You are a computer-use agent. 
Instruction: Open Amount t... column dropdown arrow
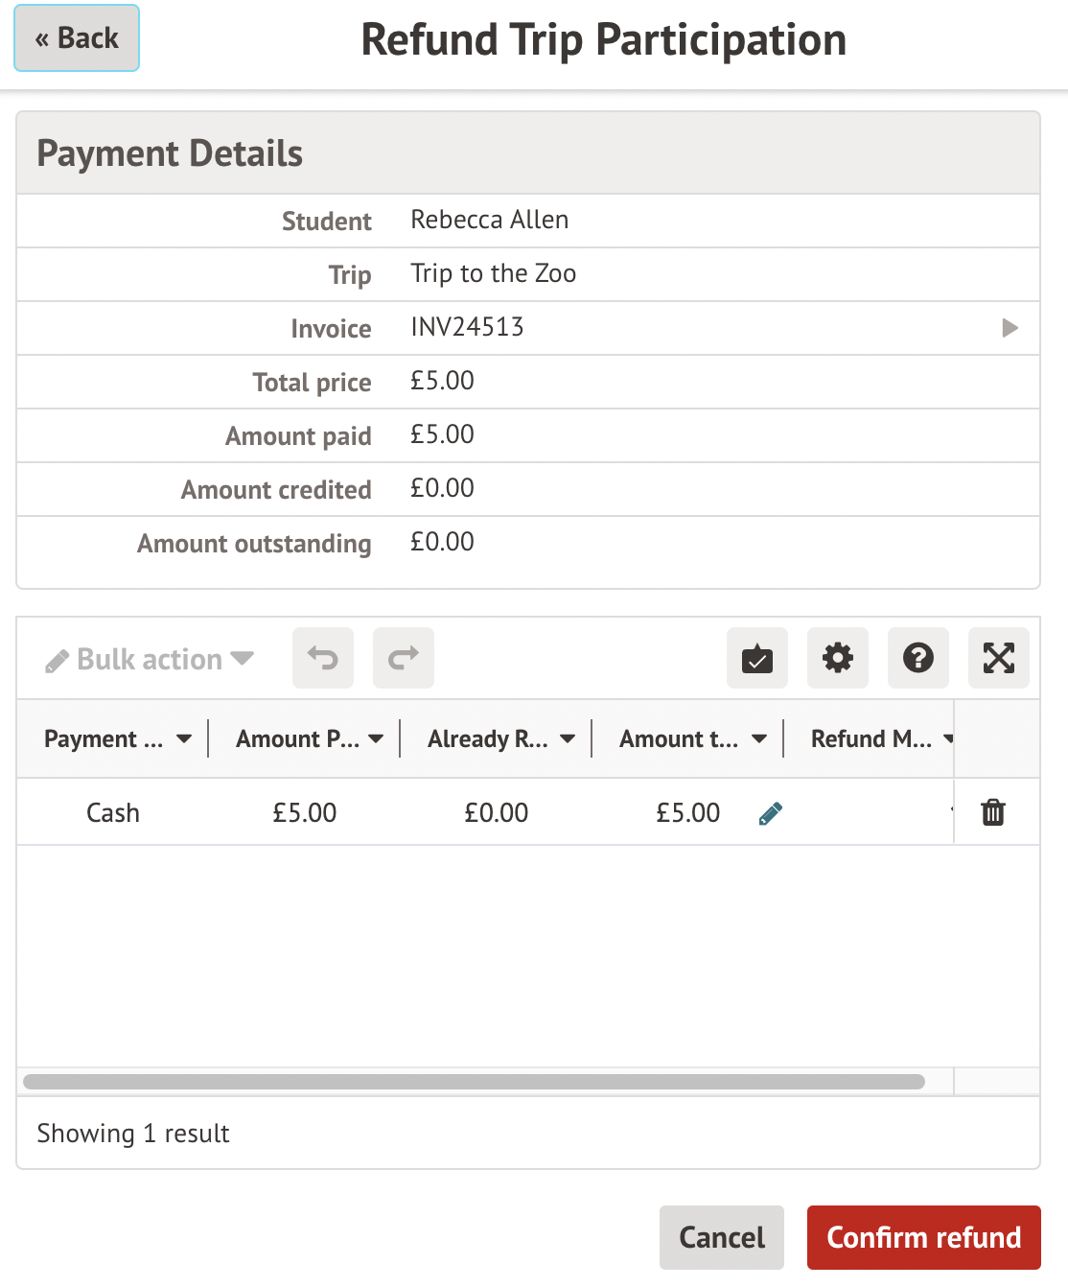[759, 739]
